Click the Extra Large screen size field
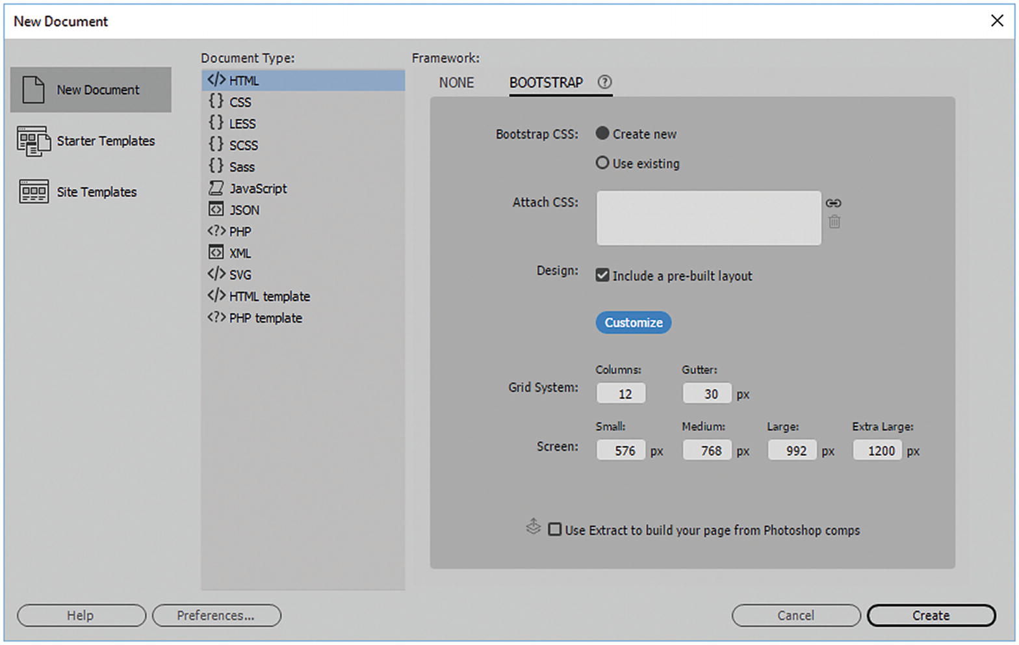The width and height of the screenshot is (1019, 645). [877, 451]
